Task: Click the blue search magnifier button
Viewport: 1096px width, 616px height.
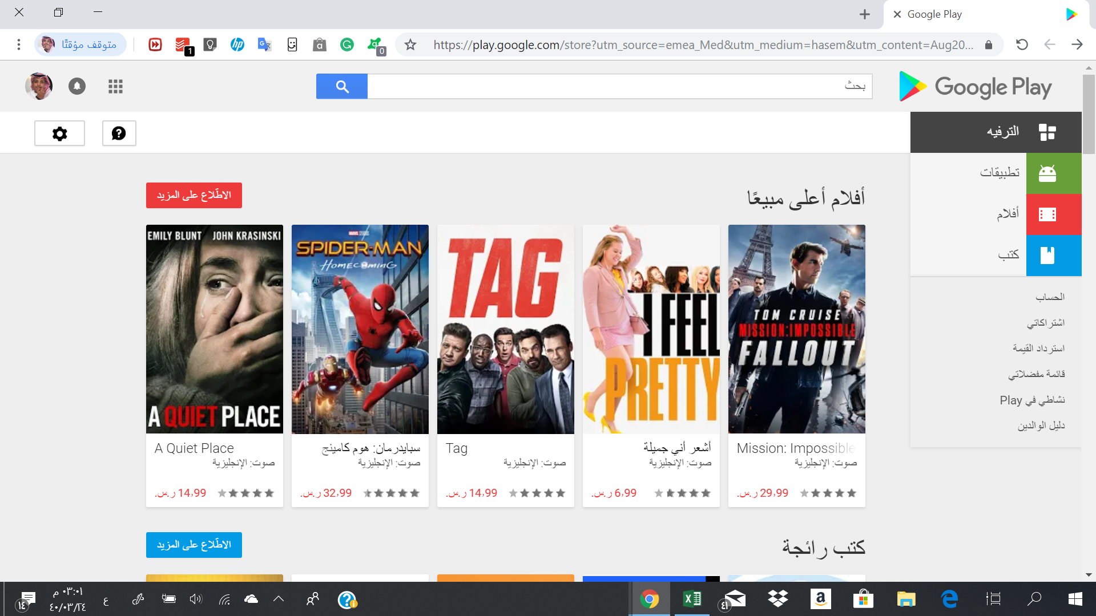Action: pyautogui.click(x=342, y=86)
